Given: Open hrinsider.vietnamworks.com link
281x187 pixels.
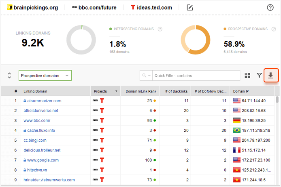Looking at the screenshot, I should tap(49, 180).
